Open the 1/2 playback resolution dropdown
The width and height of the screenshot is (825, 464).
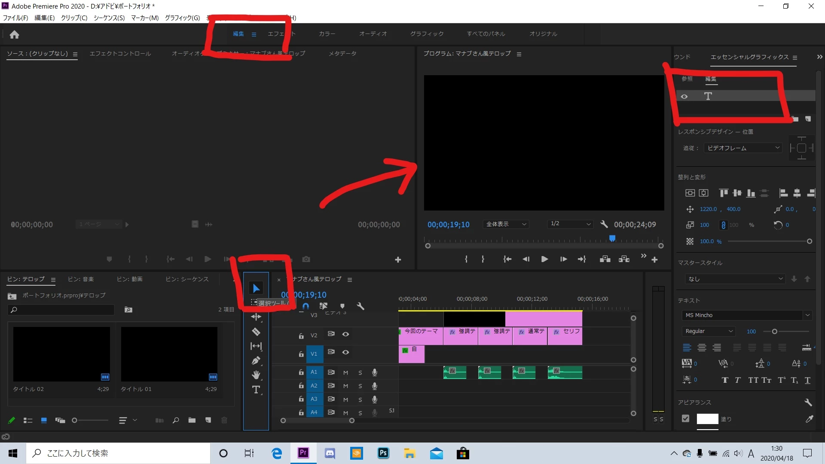pyautogui.click(x=571, y=224)
